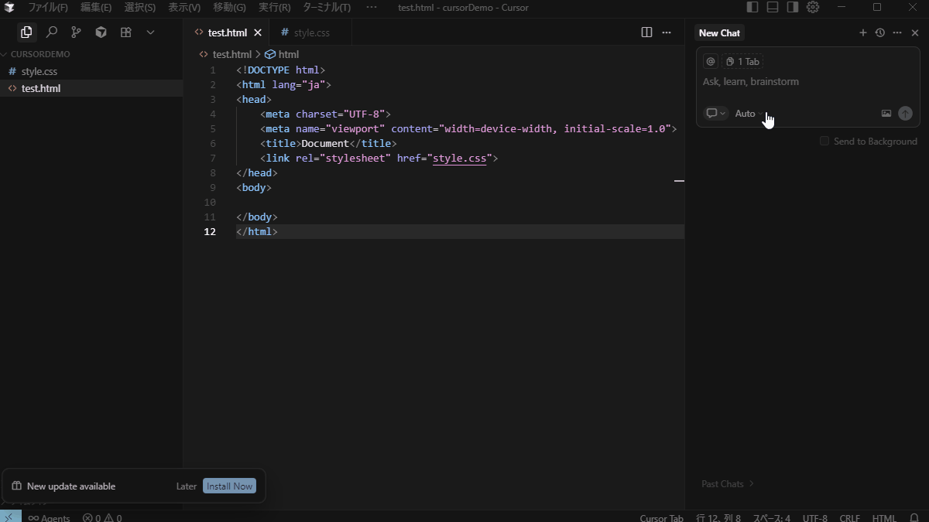Open remote window status bar icon

10,517
